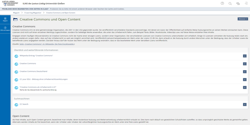The width and height of the screenshot is (250, 125).
Task: Open Creative Commons Deutschland link
Action: tap(33, 71)
